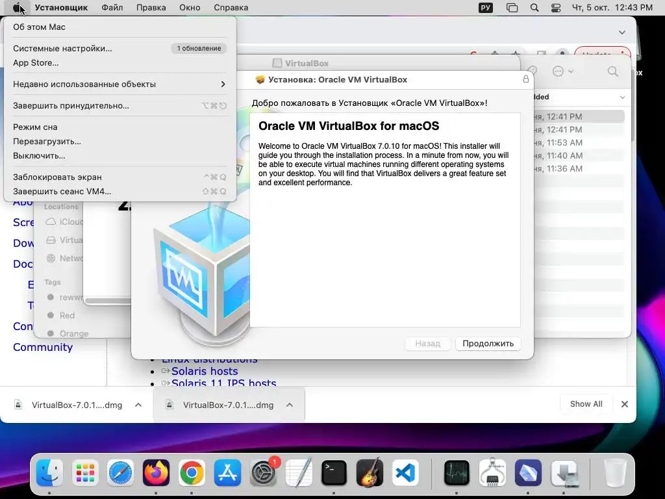Click Show All in the downloads bar
The width and height of the screenshot is (665, 499).
pos(586,404)
